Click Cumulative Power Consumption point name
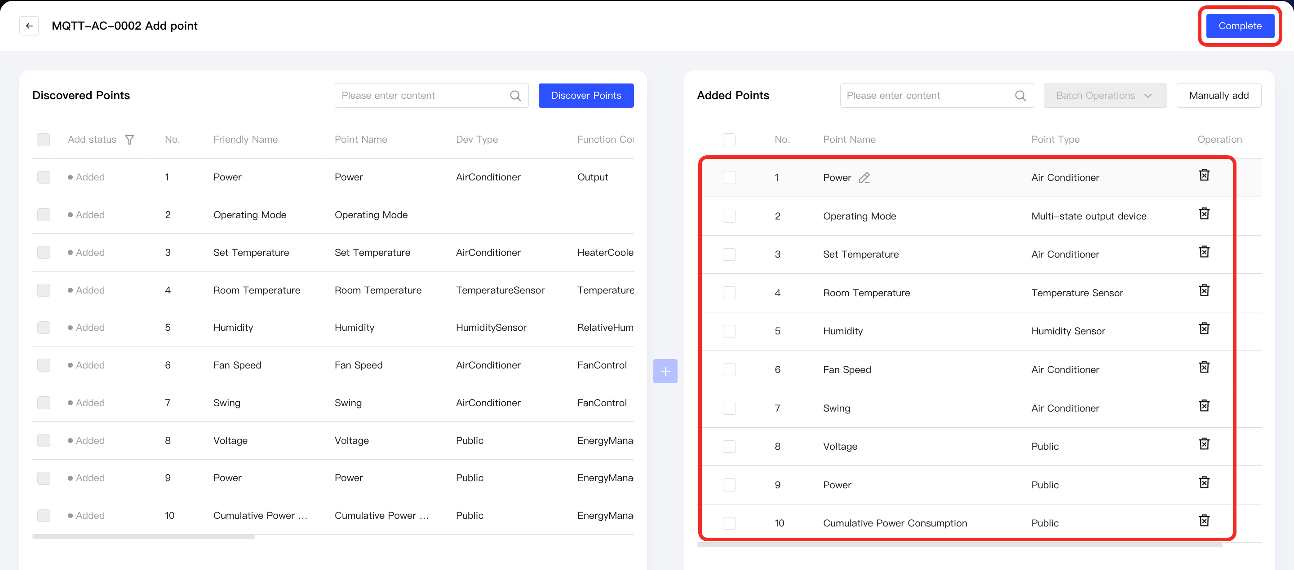 [895, 523]
